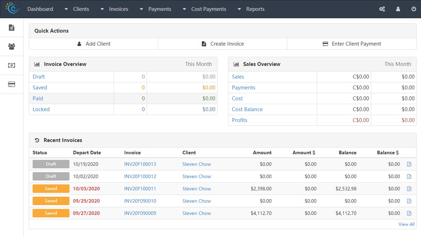Click the PDF icon for invoice INV20F090009
The height and width of the screenshot is (237, 421).
tap(409, 213)
